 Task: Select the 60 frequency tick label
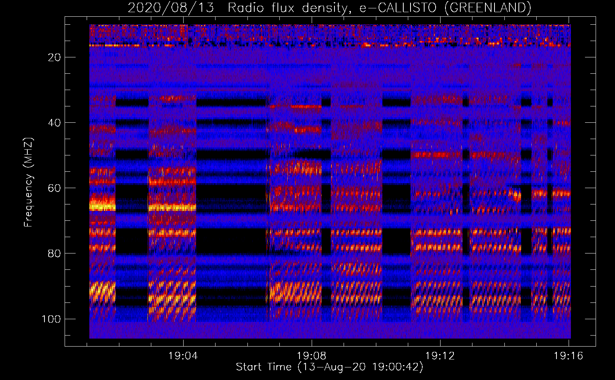coord(54,188)
